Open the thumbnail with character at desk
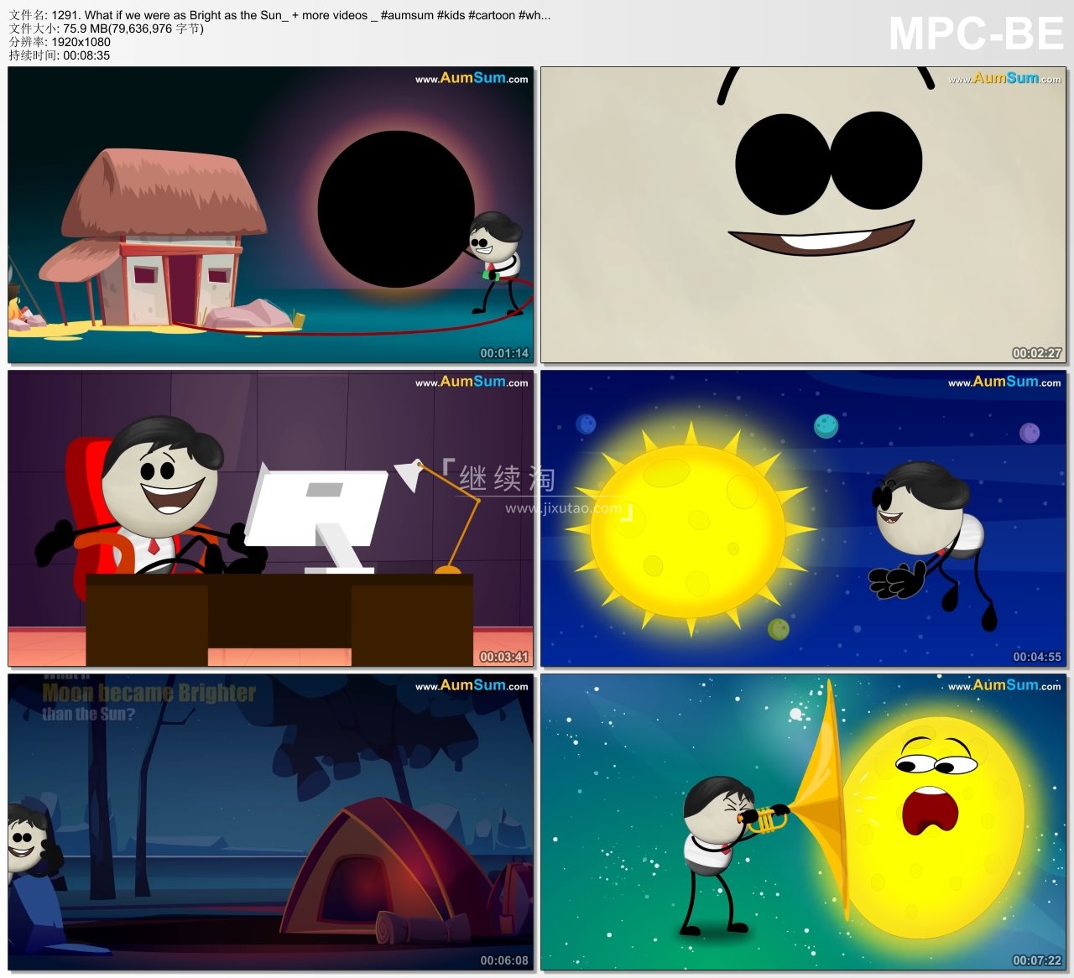This screenshot has width=1074, height=978. [x=270, y=518]
